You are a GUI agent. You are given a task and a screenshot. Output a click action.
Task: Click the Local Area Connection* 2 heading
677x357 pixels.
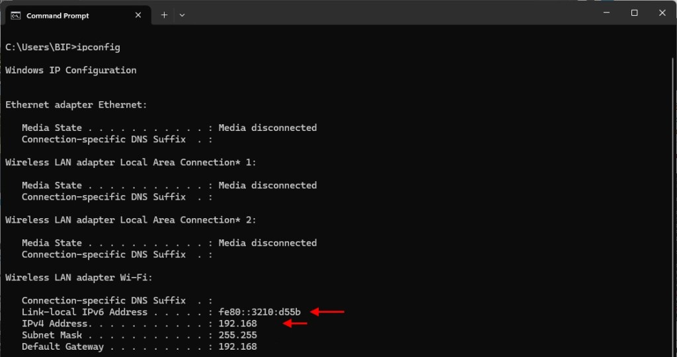131,219
